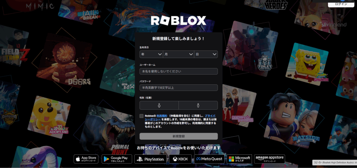Select the Xbox badge
This screenshot has width=357, height=168.
click(x=180, y=159)
